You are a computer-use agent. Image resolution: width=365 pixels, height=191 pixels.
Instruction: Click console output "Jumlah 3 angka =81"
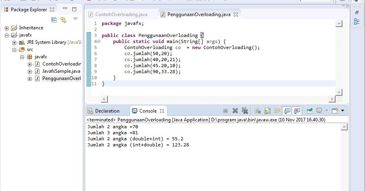113,133
